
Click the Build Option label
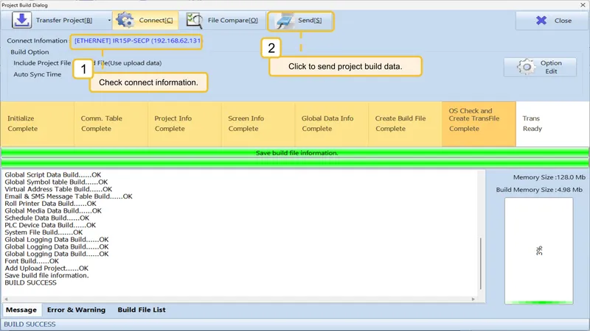click(x=29, y=52)
